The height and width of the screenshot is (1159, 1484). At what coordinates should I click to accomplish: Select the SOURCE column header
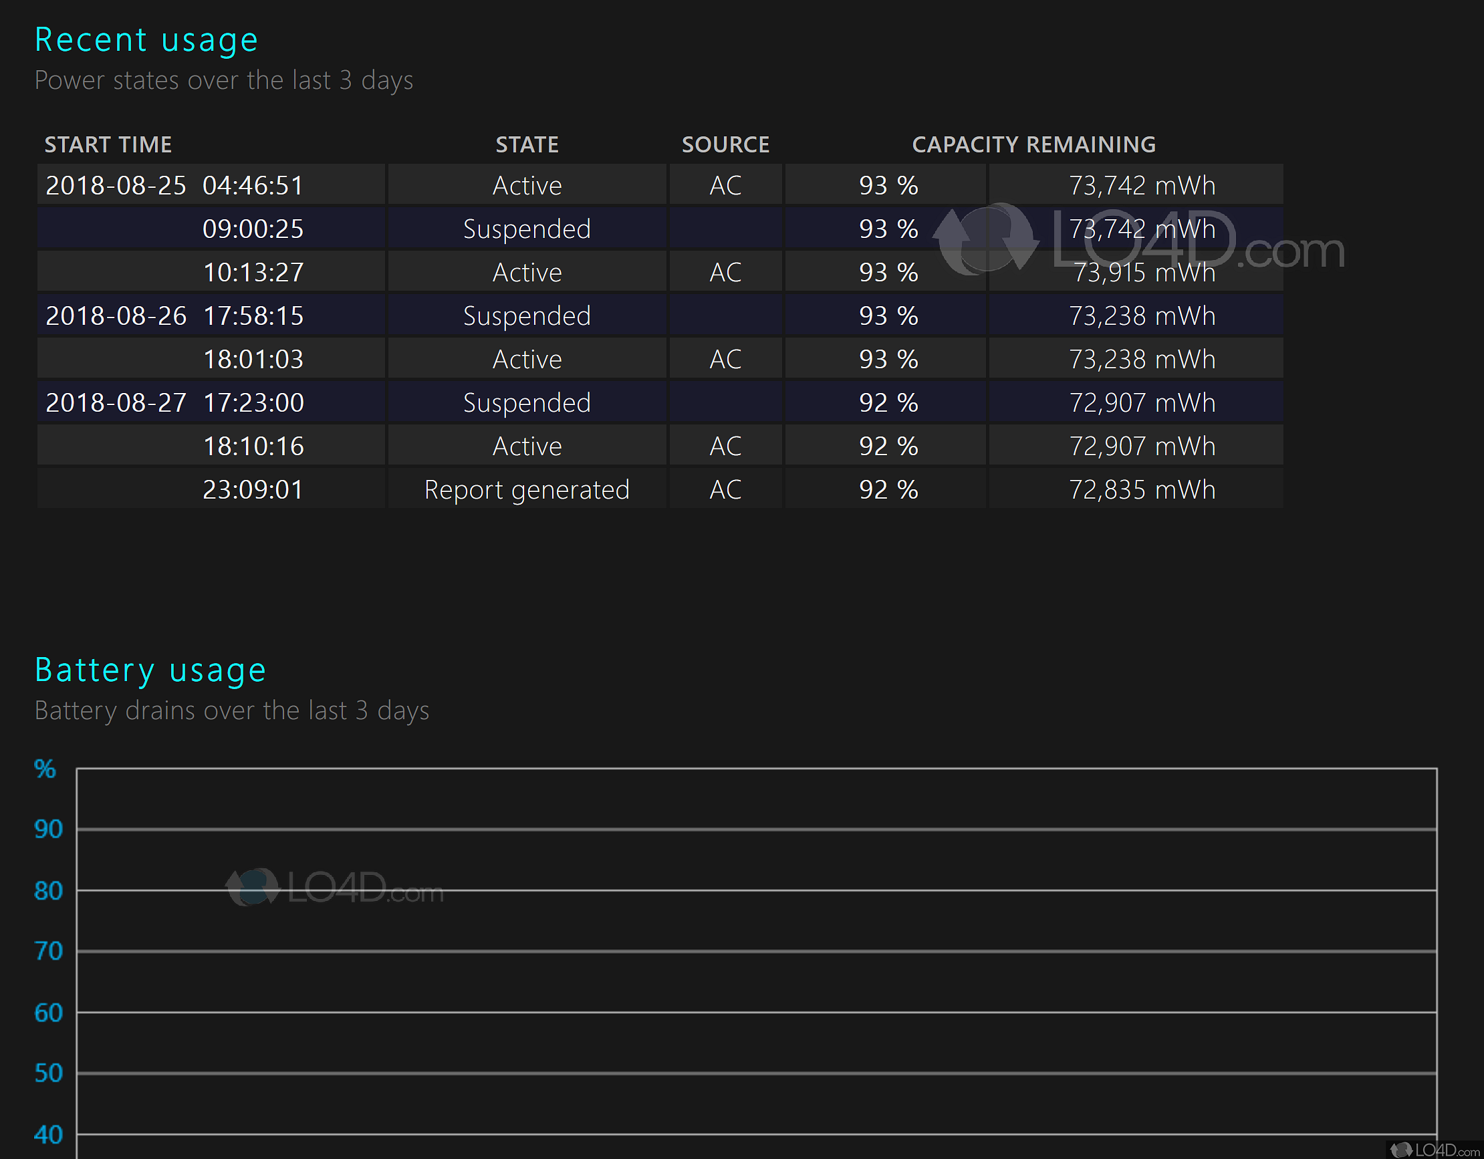point(725,144)
